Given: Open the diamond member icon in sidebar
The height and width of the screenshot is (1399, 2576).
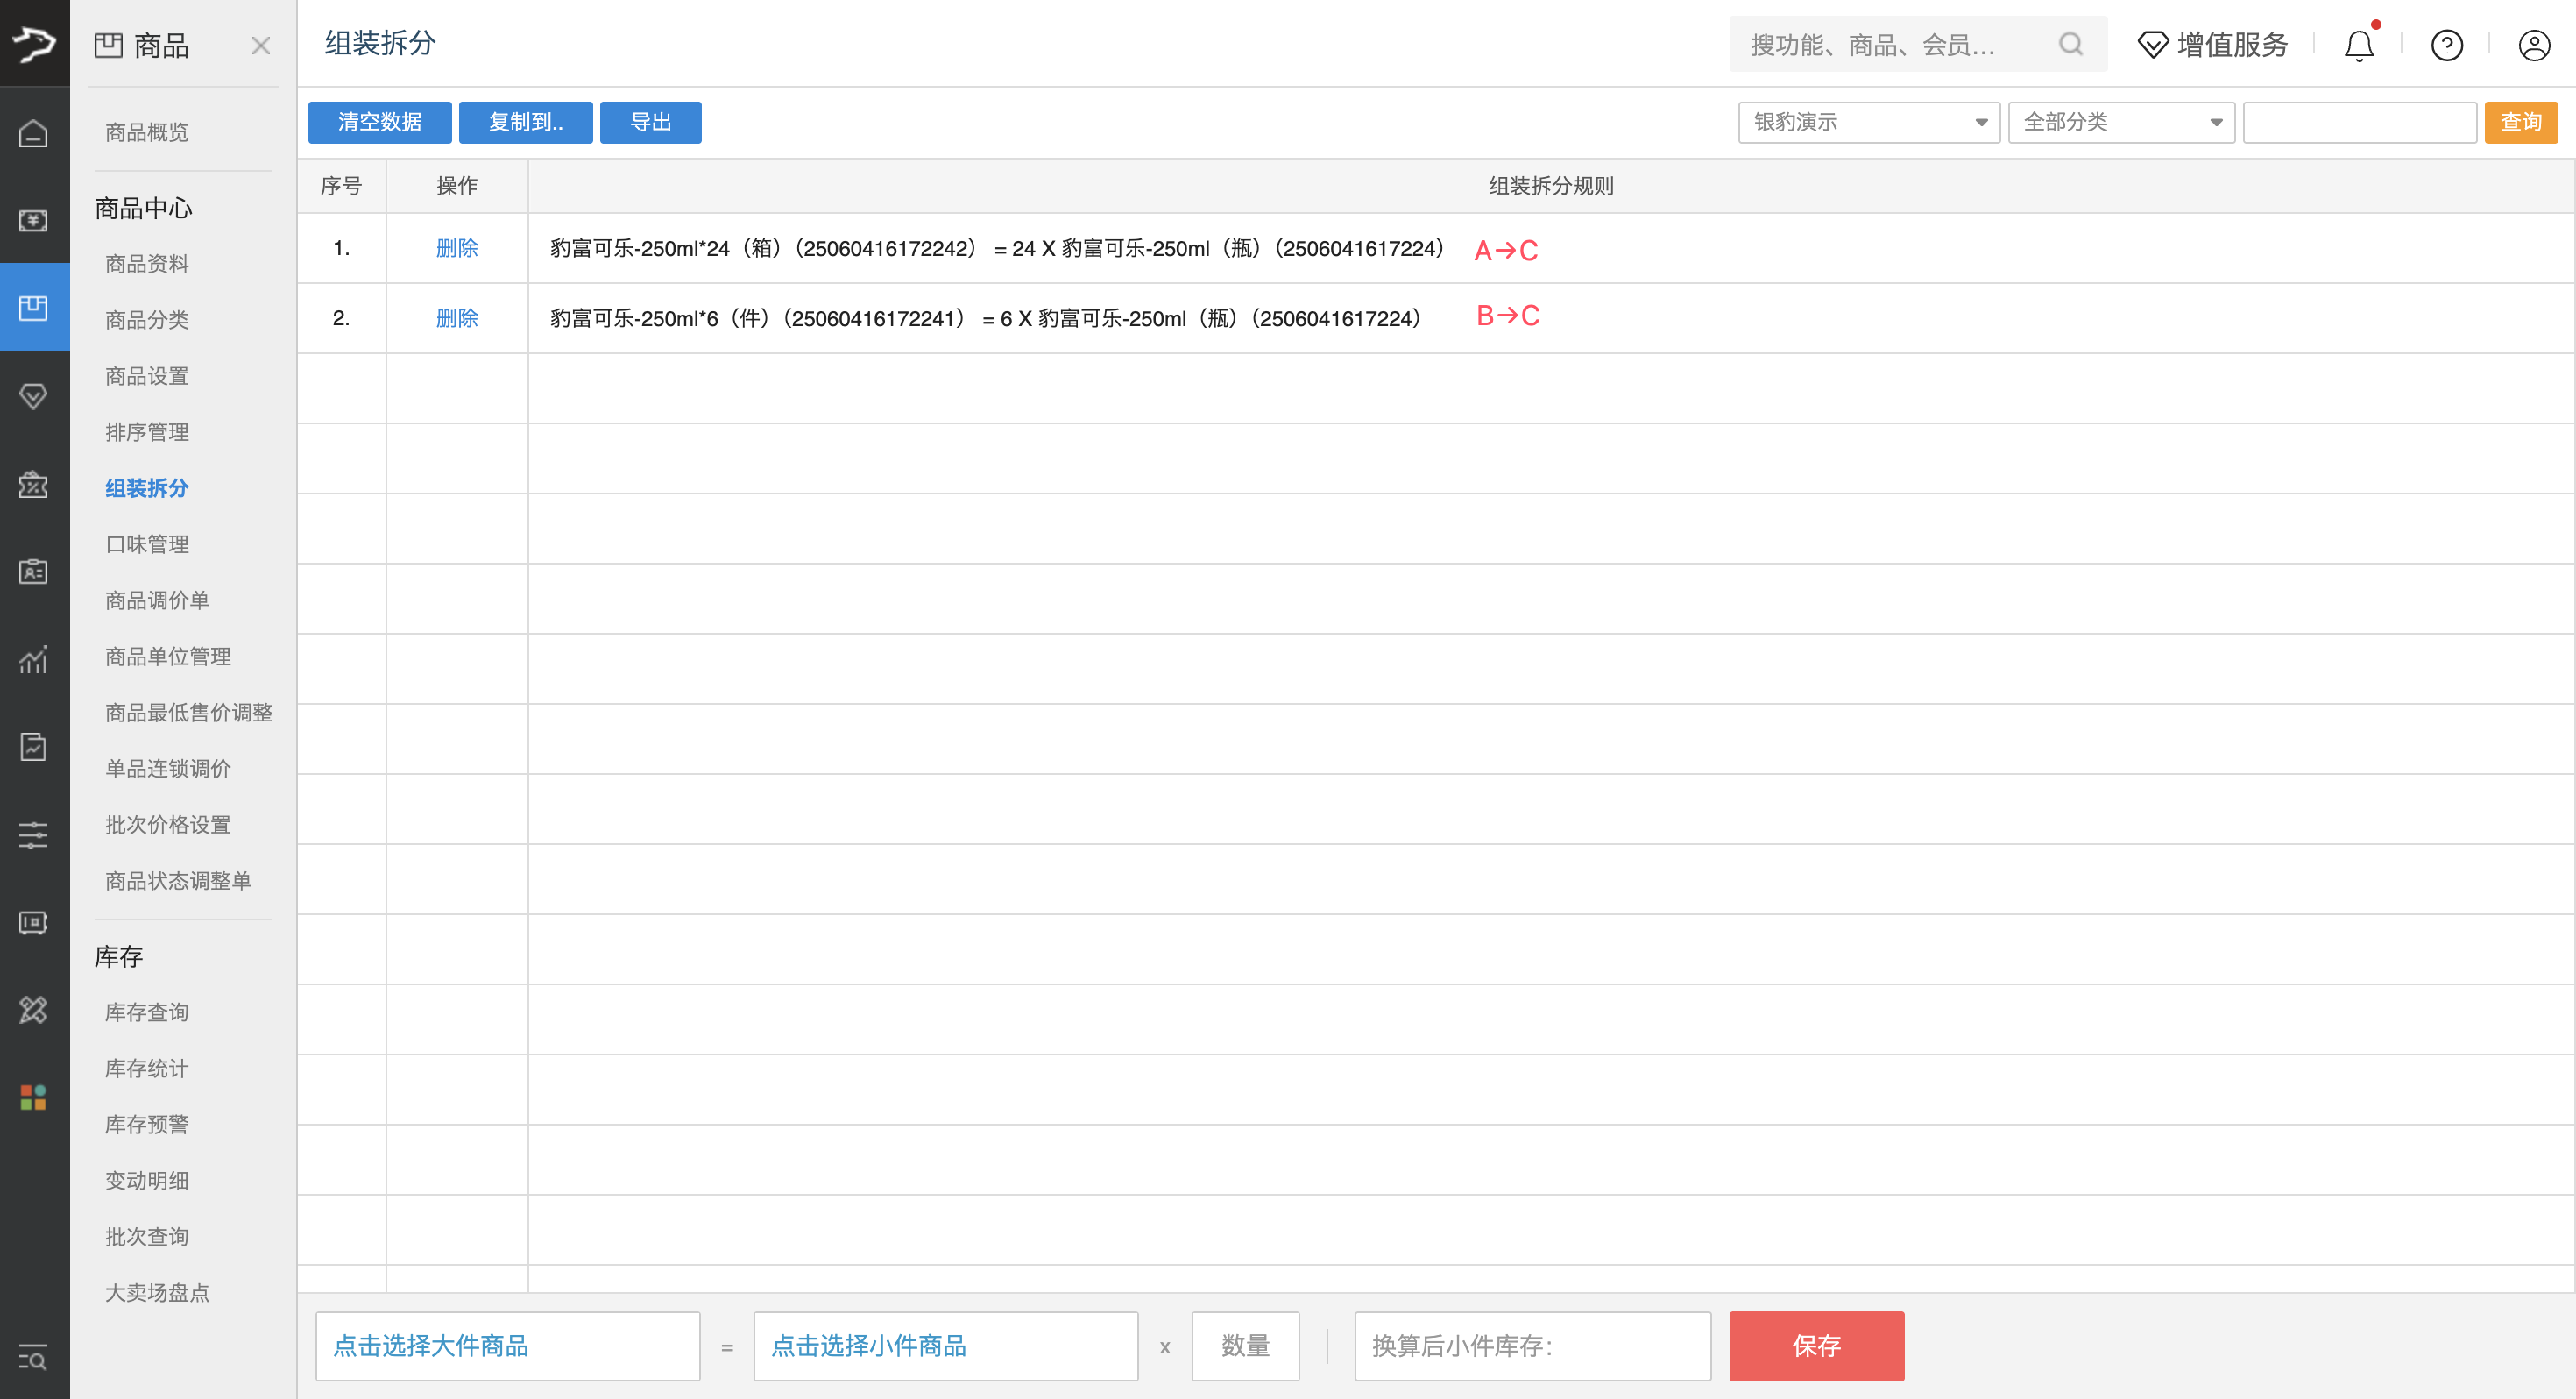Looking at the screenshot, I should point(34,395).
